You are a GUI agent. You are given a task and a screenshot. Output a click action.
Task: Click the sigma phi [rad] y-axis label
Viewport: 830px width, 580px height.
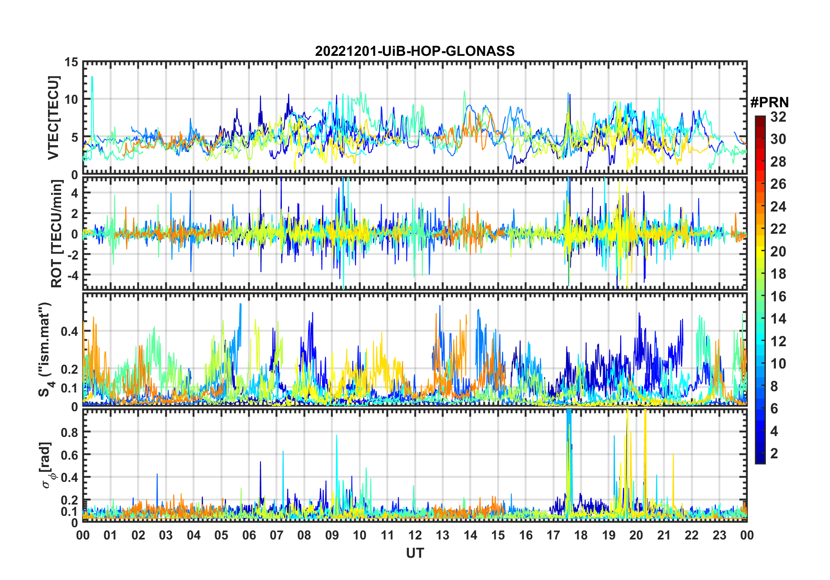coord(47,465)
